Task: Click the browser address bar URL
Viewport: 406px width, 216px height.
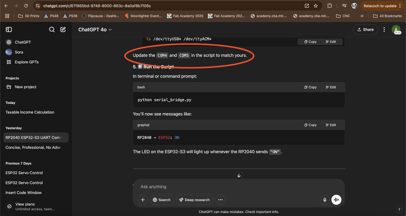Action: 97,6
